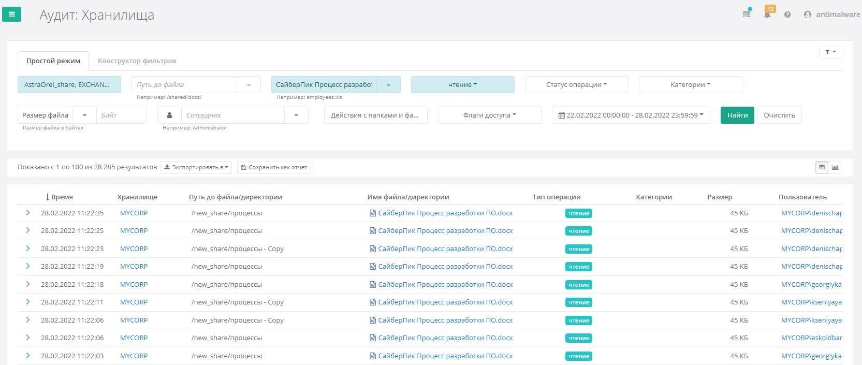
Task: Open Действия с папками и фа... dropdown
Action: [376, 115]
